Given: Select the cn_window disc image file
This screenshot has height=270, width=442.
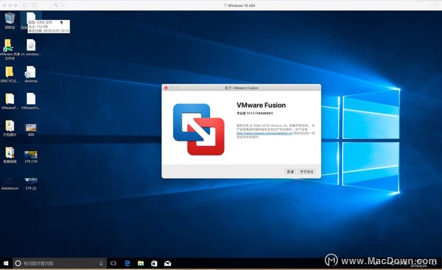Looking at the screenshot, I should [31, 47].
